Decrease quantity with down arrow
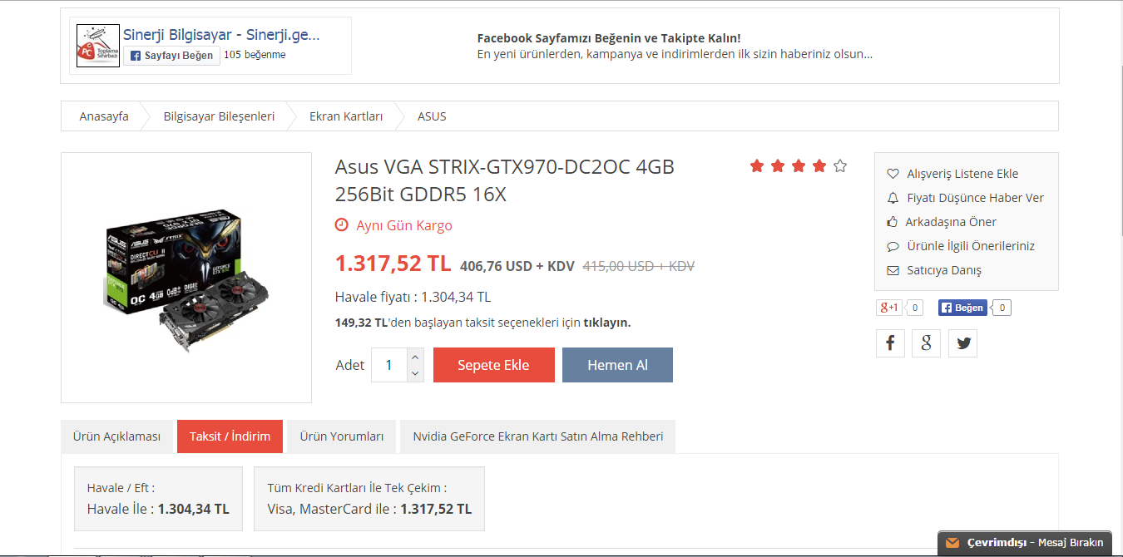1123x557 pixels. click(416, 374)
